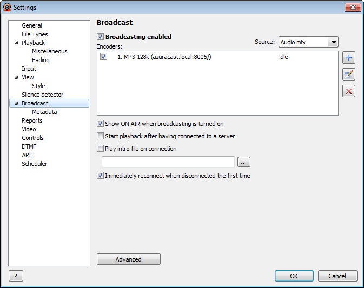Browse for intro file with the ... button

click(x=244, y=162)
